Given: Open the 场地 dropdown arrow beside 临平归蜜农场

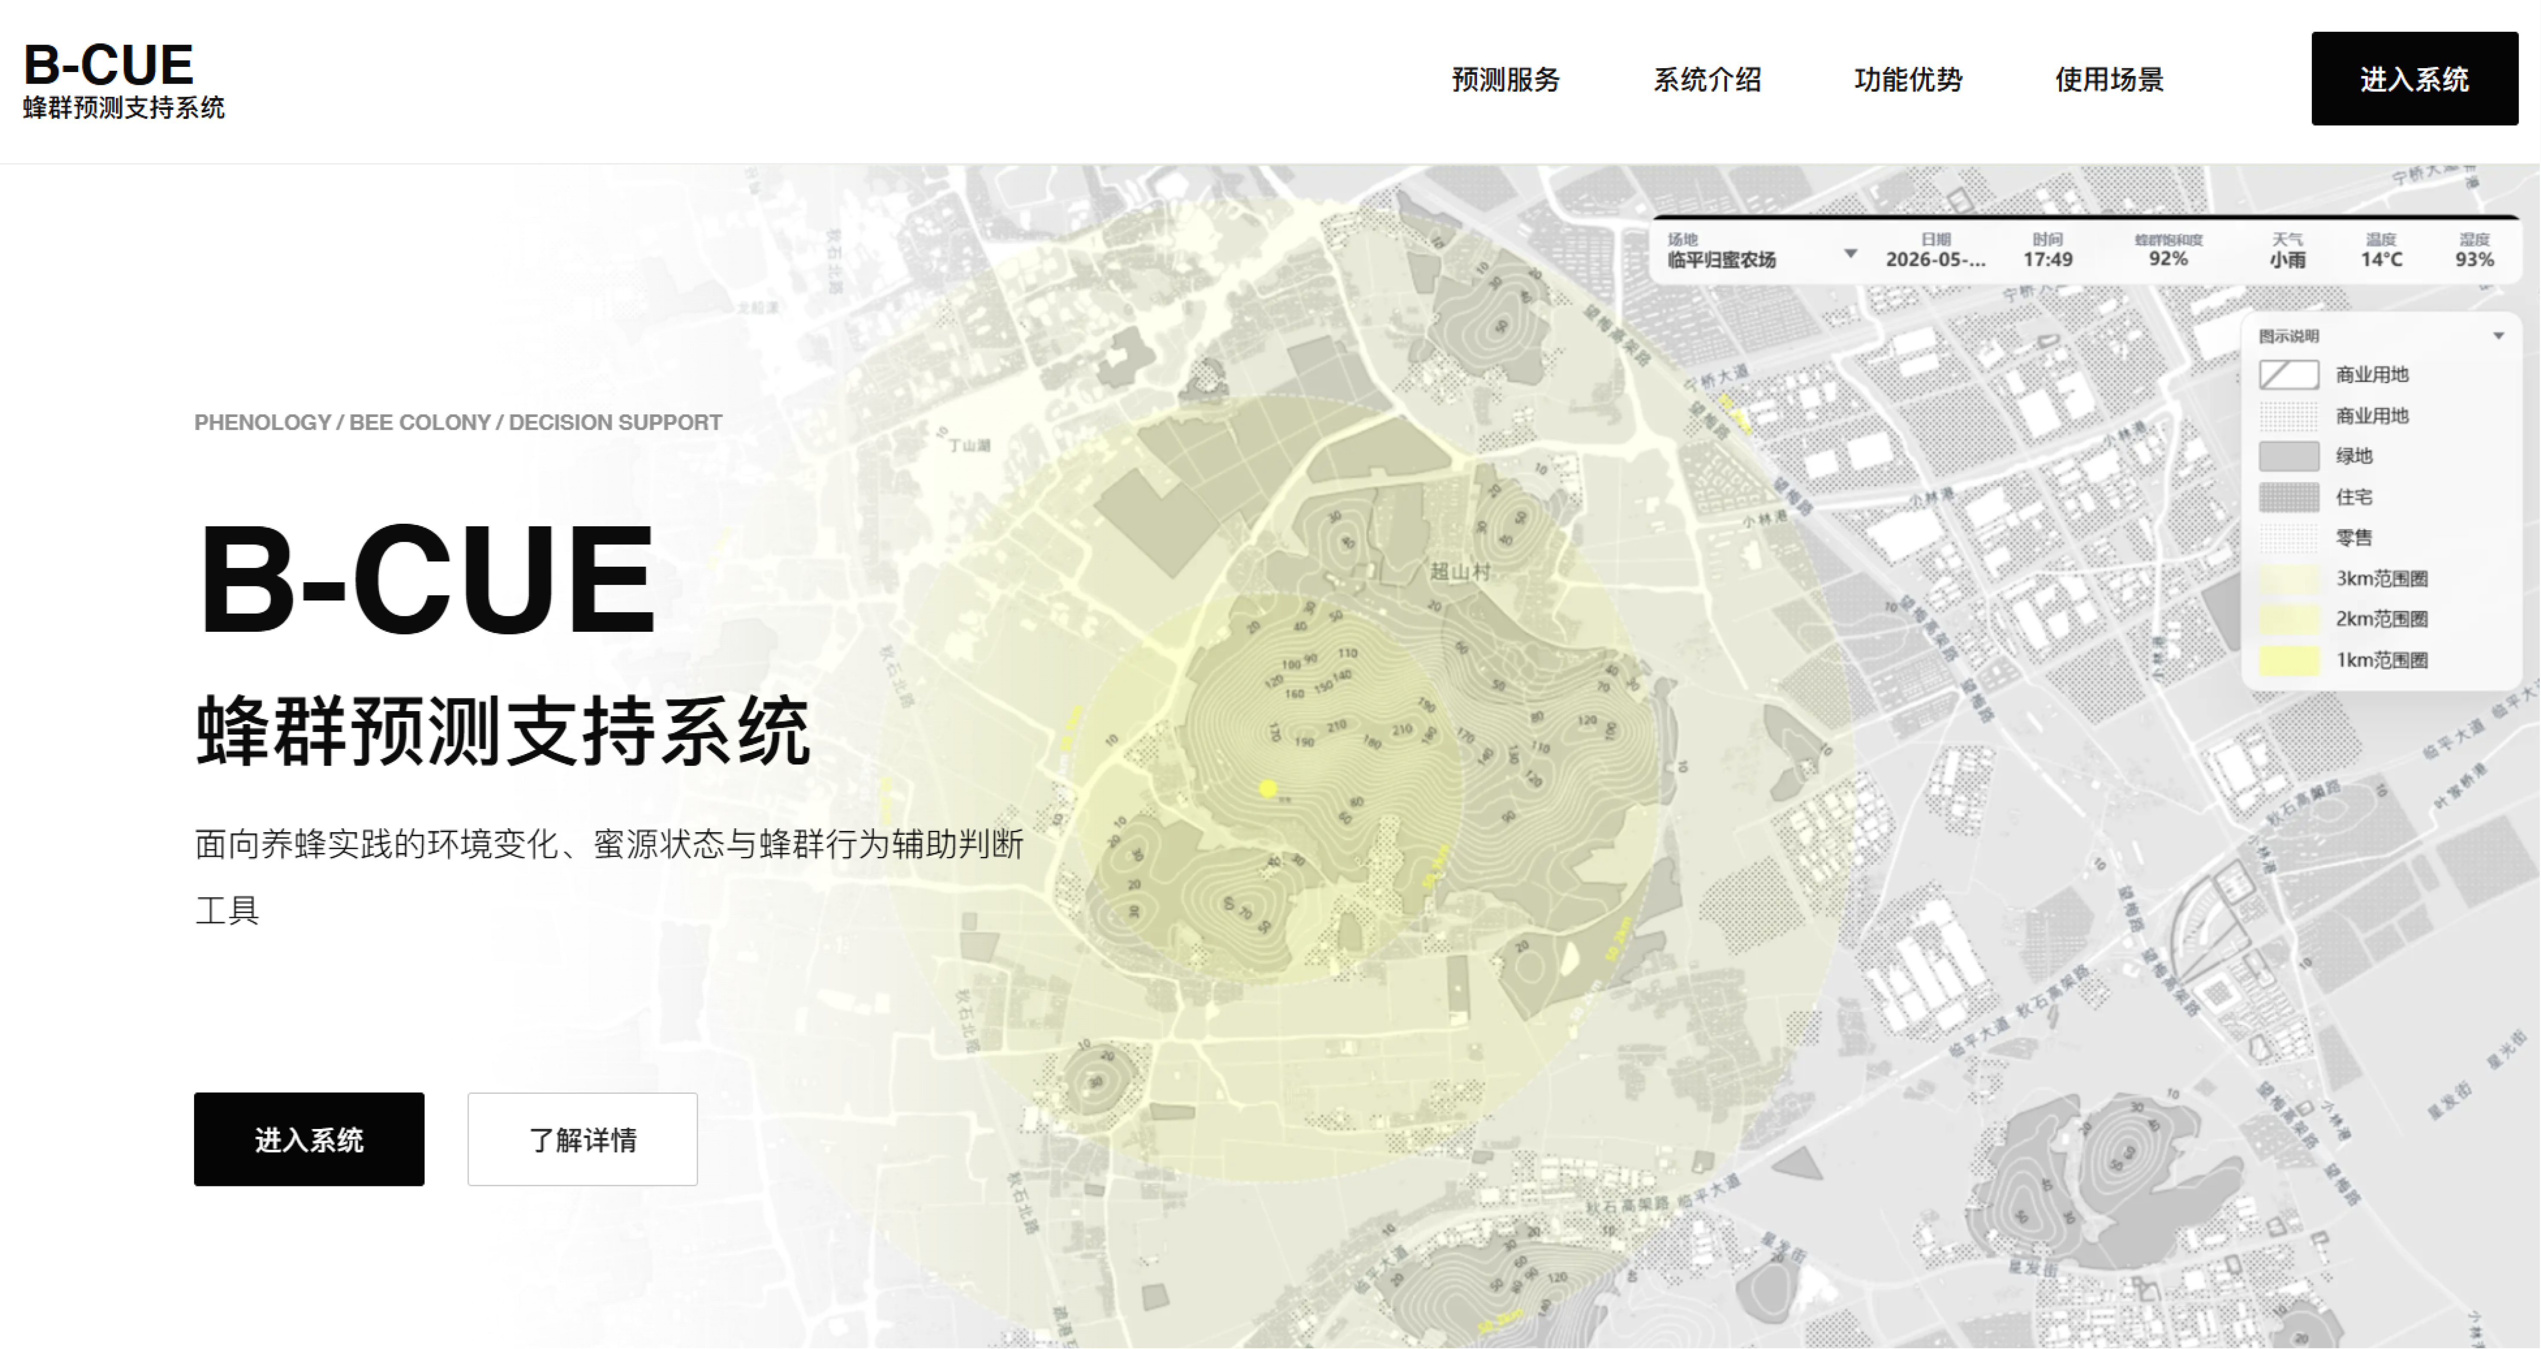Looking at the screenshot, I should 1850,254.
